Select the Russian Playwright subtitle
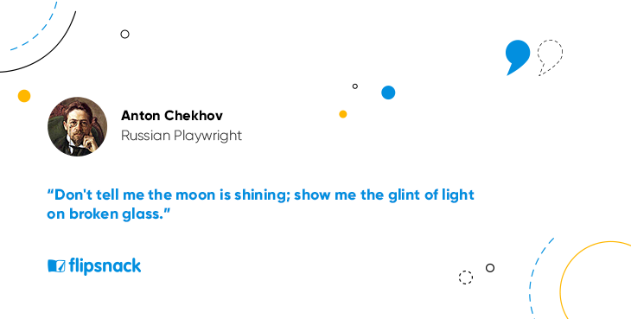The height and width of the screenshot is (319, 631). tap(182, 136)
